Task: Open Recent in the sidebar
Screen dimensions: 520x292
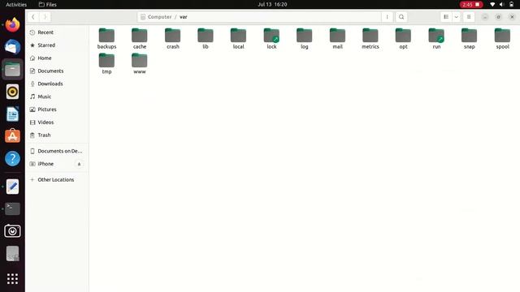Action: click(x=57, y=32)
